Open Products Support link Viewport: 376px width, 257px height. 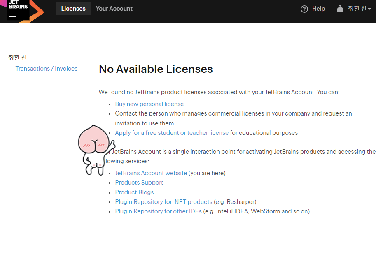coord(139,183)
